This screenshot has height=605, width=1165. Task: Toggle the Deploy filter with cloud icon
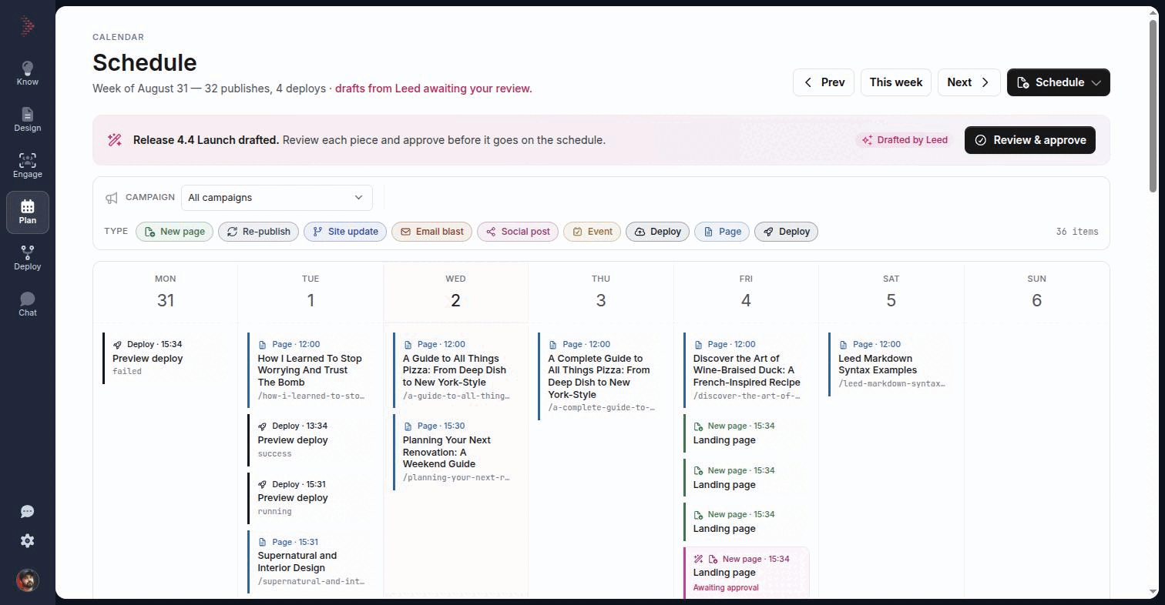pos(657,232)
